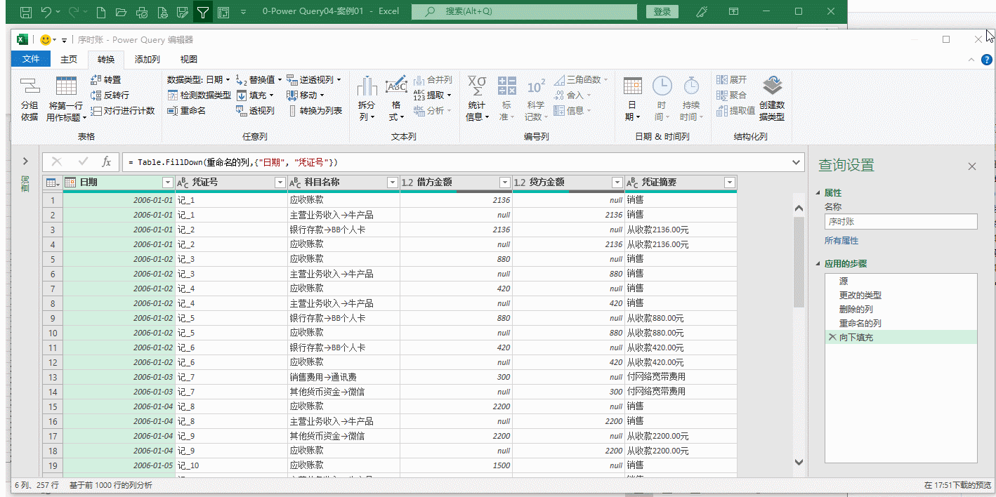Open Split Column (拆分列) tool
This screenshot has width=996, height=497.
tap(367, 99)
